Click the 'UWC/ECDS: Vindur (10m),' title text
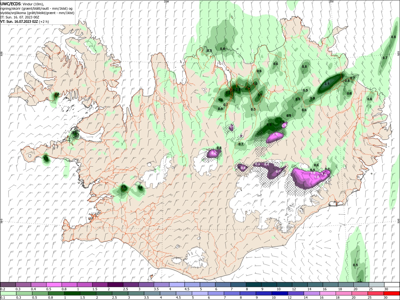Image resolution: width=400 pixels, height=300 pixels. 22,4
